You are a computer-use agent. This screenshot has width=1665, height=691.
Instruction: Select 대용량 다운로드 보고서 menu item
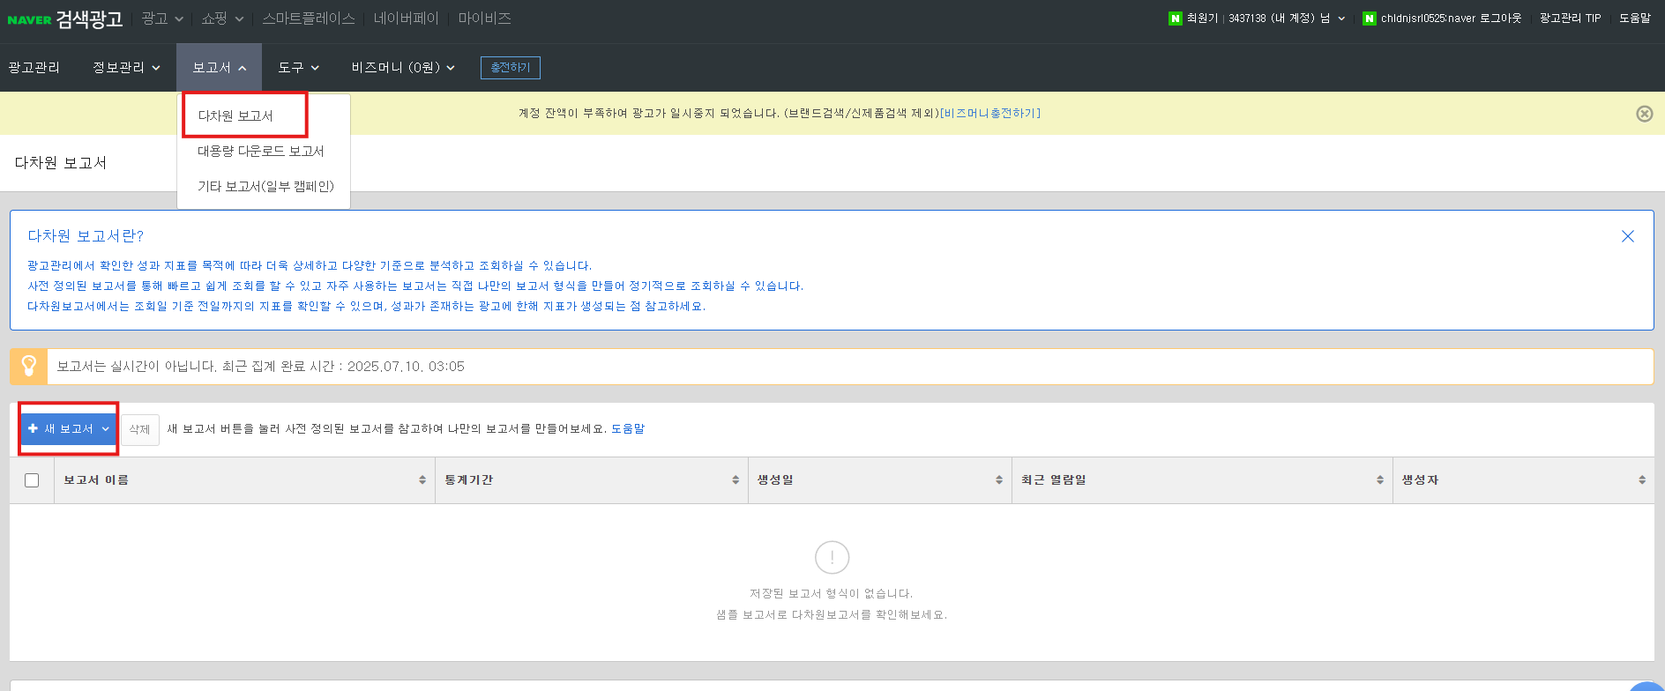coord(261,151)
